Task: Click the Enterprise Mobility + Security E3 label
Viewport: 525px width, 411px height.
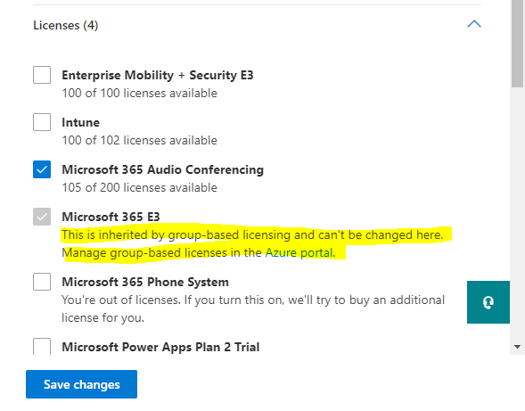Action: [x=158, y=75]
